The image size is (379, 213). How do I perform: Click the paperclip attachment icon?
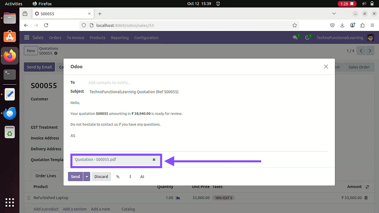(118, 177)
